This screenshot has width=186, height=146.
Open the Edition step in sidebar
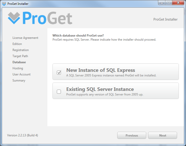click(17, 44)
